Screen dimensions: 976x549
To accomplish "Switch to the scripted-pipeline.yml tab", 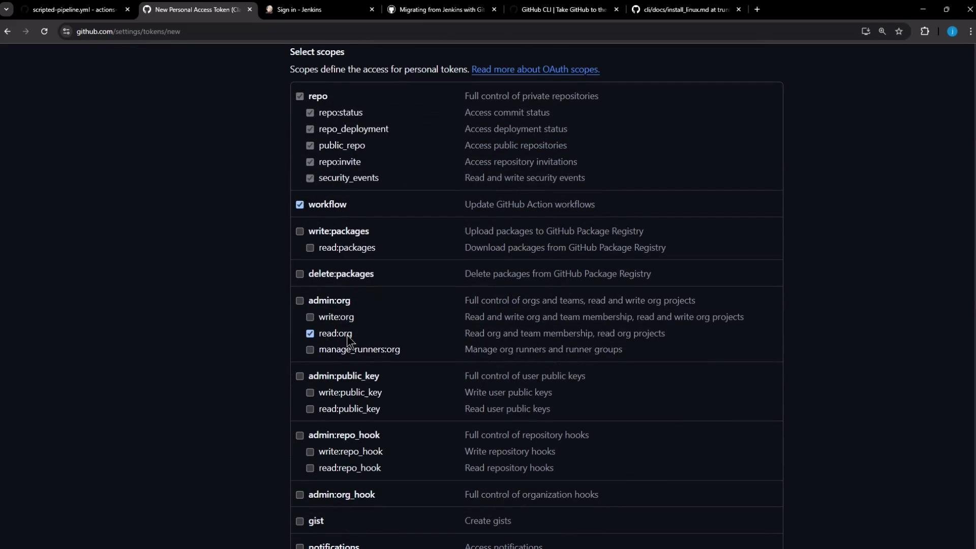I will [x=74, y=10].
